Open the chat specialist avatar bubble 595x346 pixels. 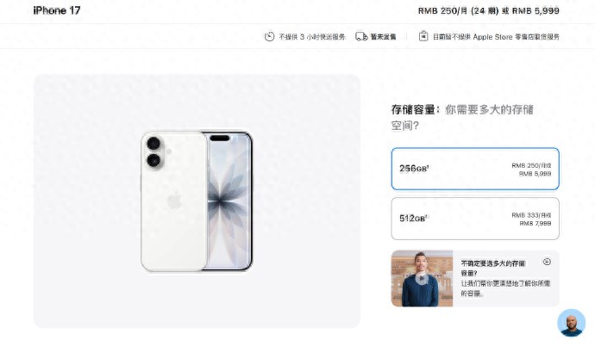(571, 323)
